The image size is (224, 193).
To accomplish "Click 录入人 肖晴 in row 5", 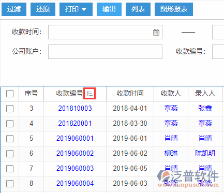I will click(x=205, y=138).
